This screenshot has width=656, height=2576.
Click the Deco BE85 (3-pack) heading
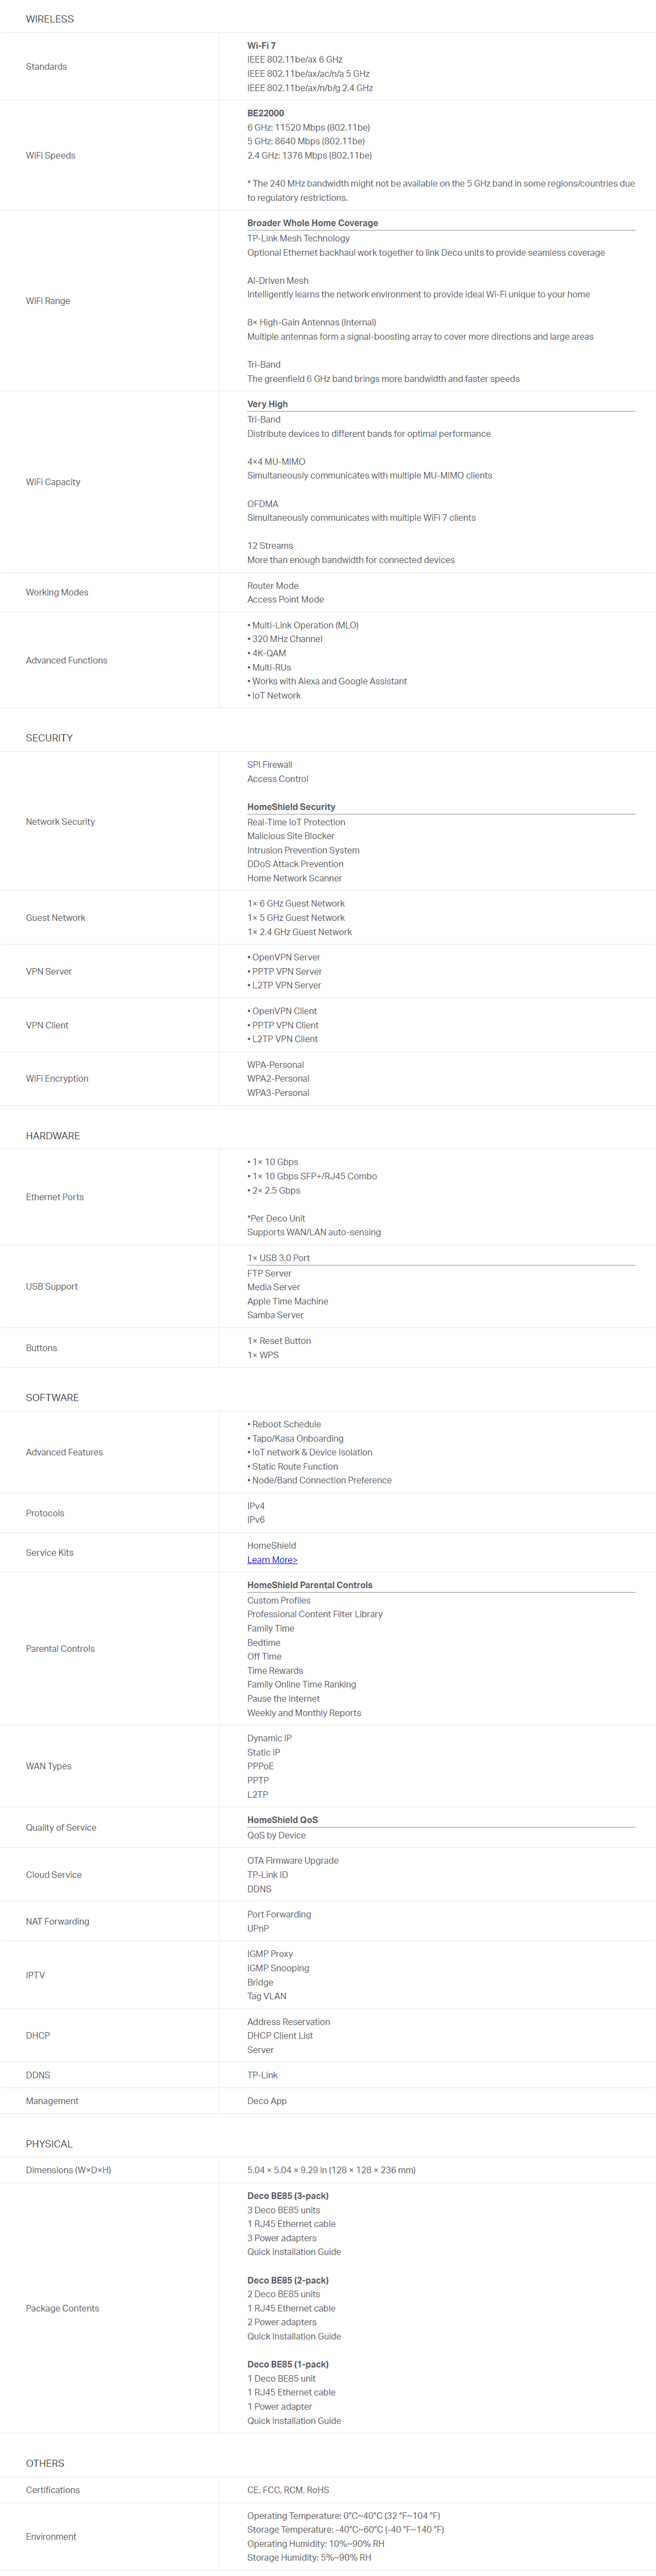tap(288, 2196)
